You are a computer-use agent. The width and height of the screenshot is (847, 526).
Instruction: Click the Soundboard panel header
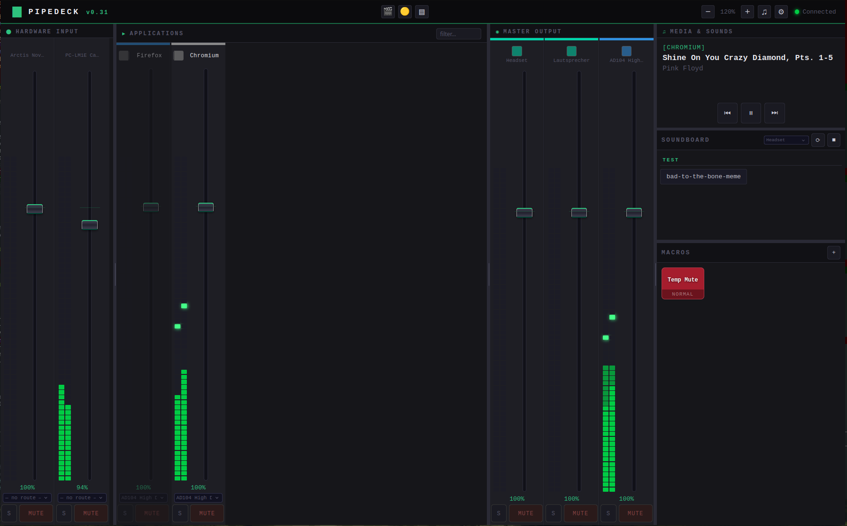click(685, 140)
